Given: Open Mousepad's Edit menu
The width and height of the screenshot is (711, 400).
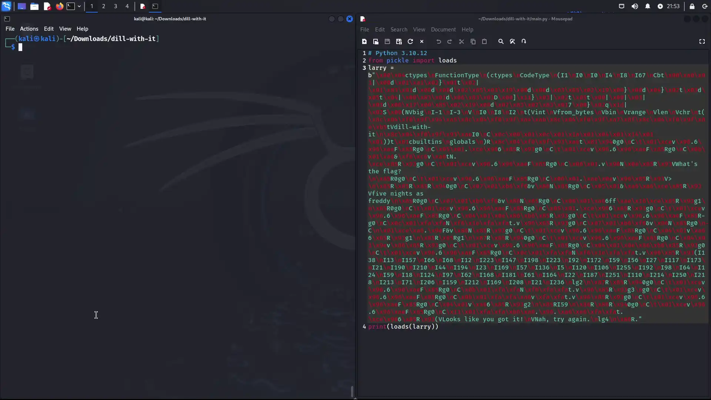Looking at the screenshot, I should pos(380,30).
